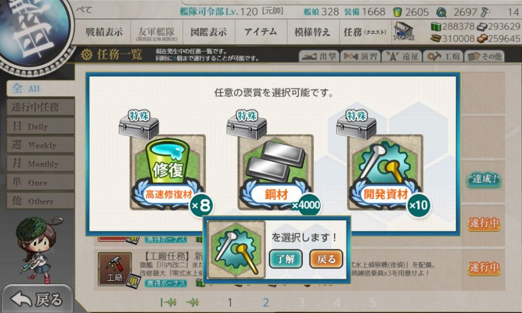Viewport: 522px width, 313px height.
Task: Open the アイテム menu
Action: (260, 32)
